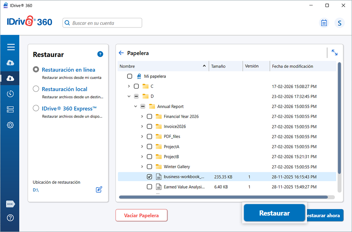Click the blue help icon beside Restaurar

point(100,54)
